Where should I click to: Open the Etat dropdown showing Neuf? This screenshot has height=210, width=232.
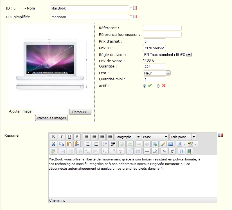[157, 73]
